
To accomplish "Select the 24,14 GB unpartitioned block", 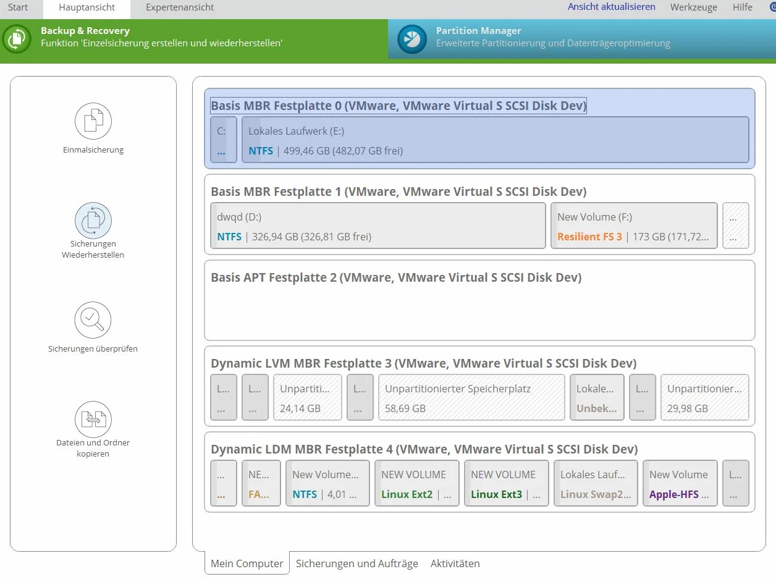I will coord(308,397).
